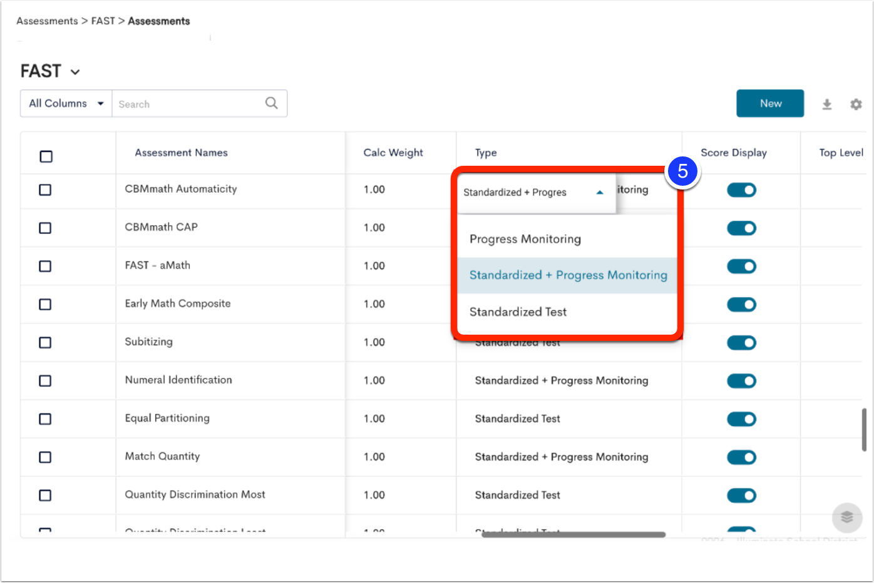The width and height of the screenshot is (874, 583).
Task: Toggle Score Display for CBMmath CAP
Action: point(742,228)
